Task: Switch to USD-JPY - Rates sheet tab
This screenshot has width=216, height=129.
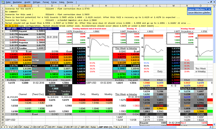Action: tap(55, 127)
